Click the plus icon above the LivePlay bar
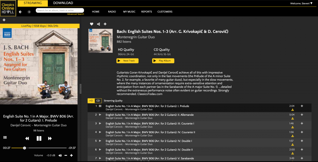318x162 pixels. (4, 20)
